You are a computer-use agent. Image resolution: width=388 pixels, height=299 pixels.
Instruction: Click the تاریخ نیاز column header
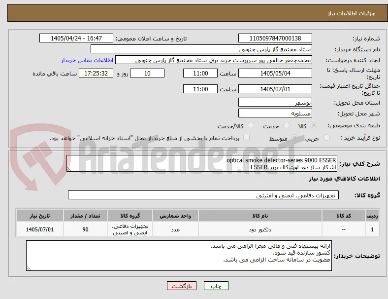40,216
